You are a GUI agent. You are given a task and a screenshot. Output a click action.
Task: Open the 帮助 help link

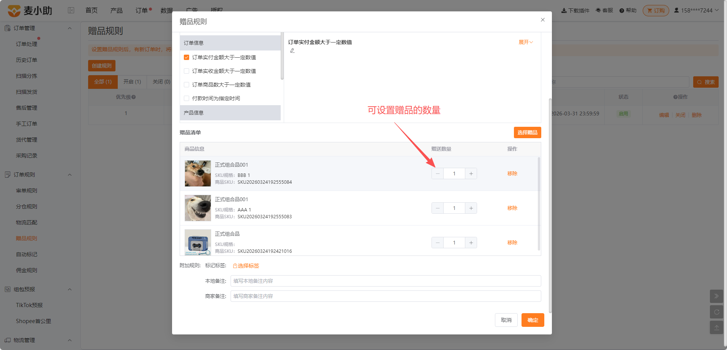tap(628, 10)
